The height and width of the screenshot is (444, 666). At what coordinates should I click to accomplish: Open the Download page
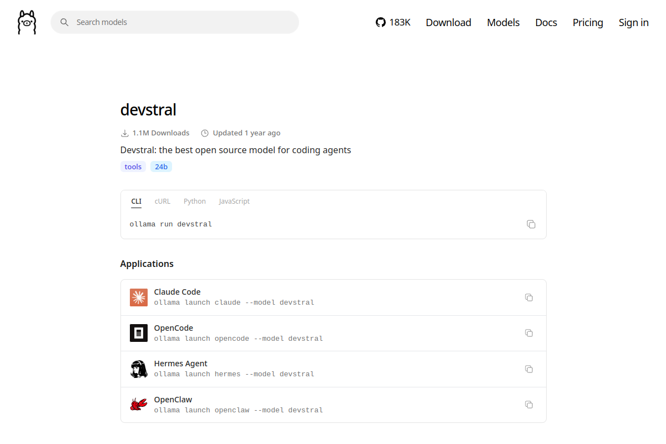pos(448,22)
